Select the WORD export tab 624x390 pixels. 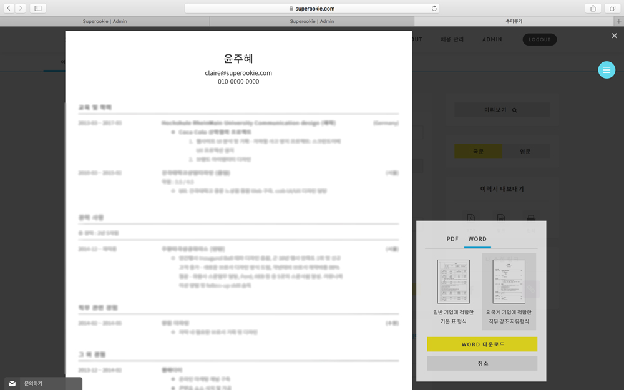click(477, 239)
